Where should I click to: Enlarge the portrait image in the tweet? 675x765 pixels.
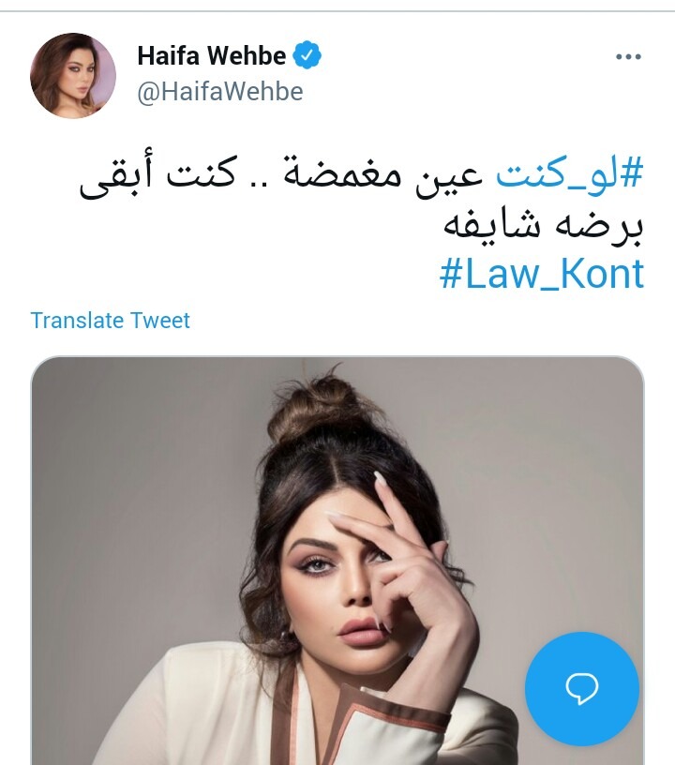click(x=337, y=561)
